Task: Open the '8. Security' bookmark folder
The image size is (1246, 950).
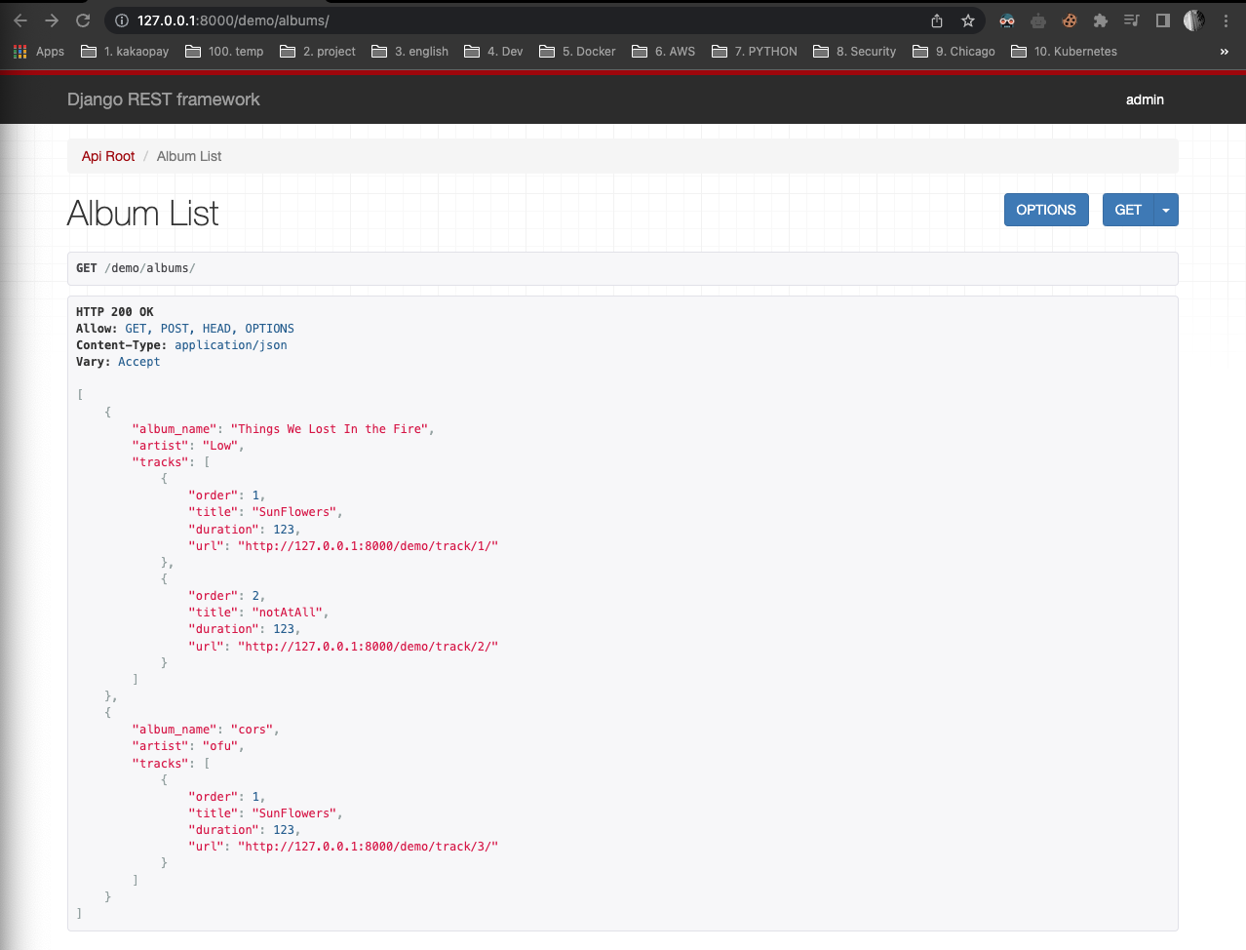Action: (855, 52)
